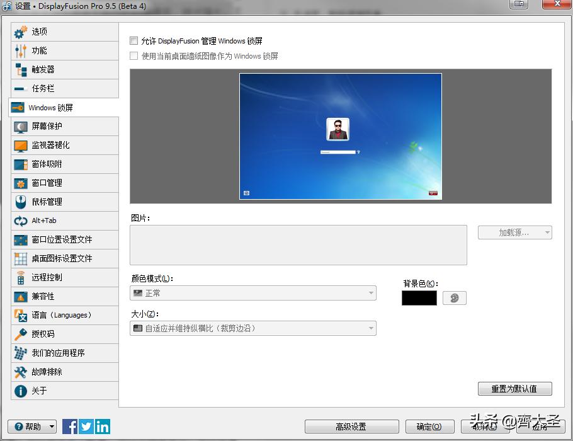Open the 颜色模式 dropdown showing 正常
The image size is (573, 441).
click(252, 293)
